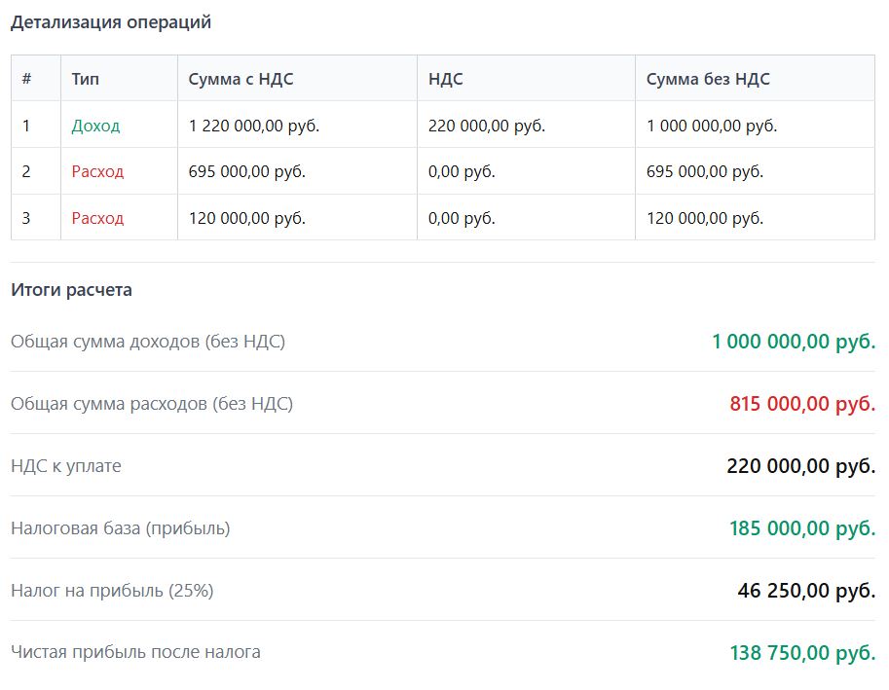The height and width of the screenshot is (690, 889).
Task: Click the "НДС к уплате" label
Action: coord(66,465)
